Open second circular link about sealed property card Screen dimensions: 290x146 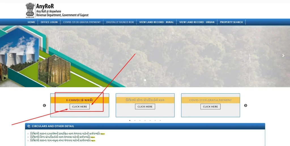point(60,137)
